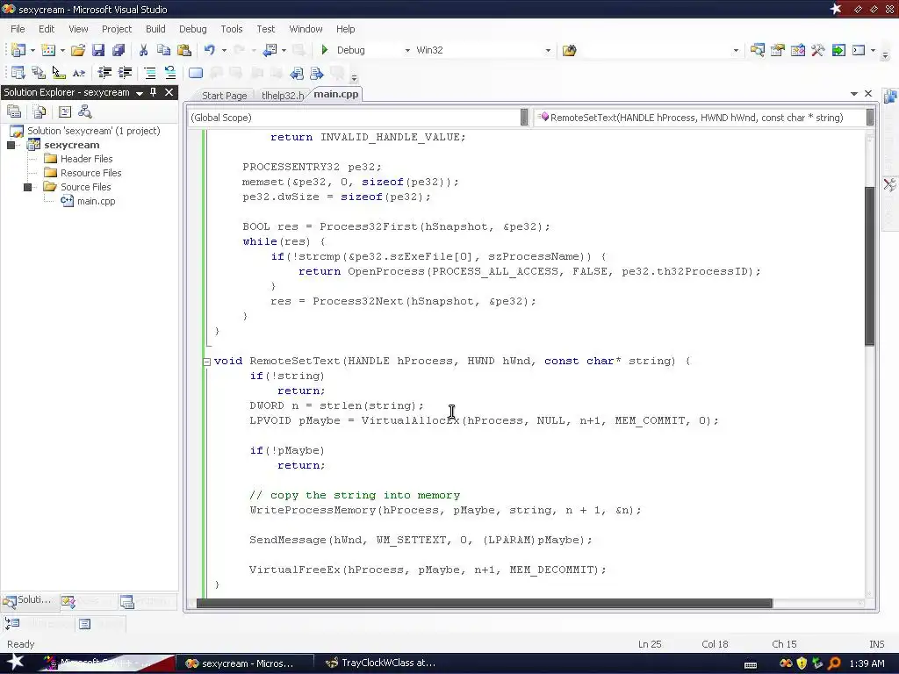Open the Build menu
Screen dimensions: 899x674
(x=155, y=29)
